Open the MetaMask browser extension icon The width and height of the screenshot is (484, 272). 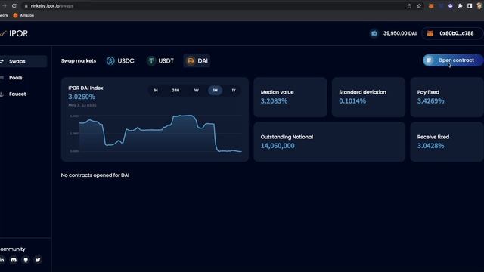coord(431,6)
